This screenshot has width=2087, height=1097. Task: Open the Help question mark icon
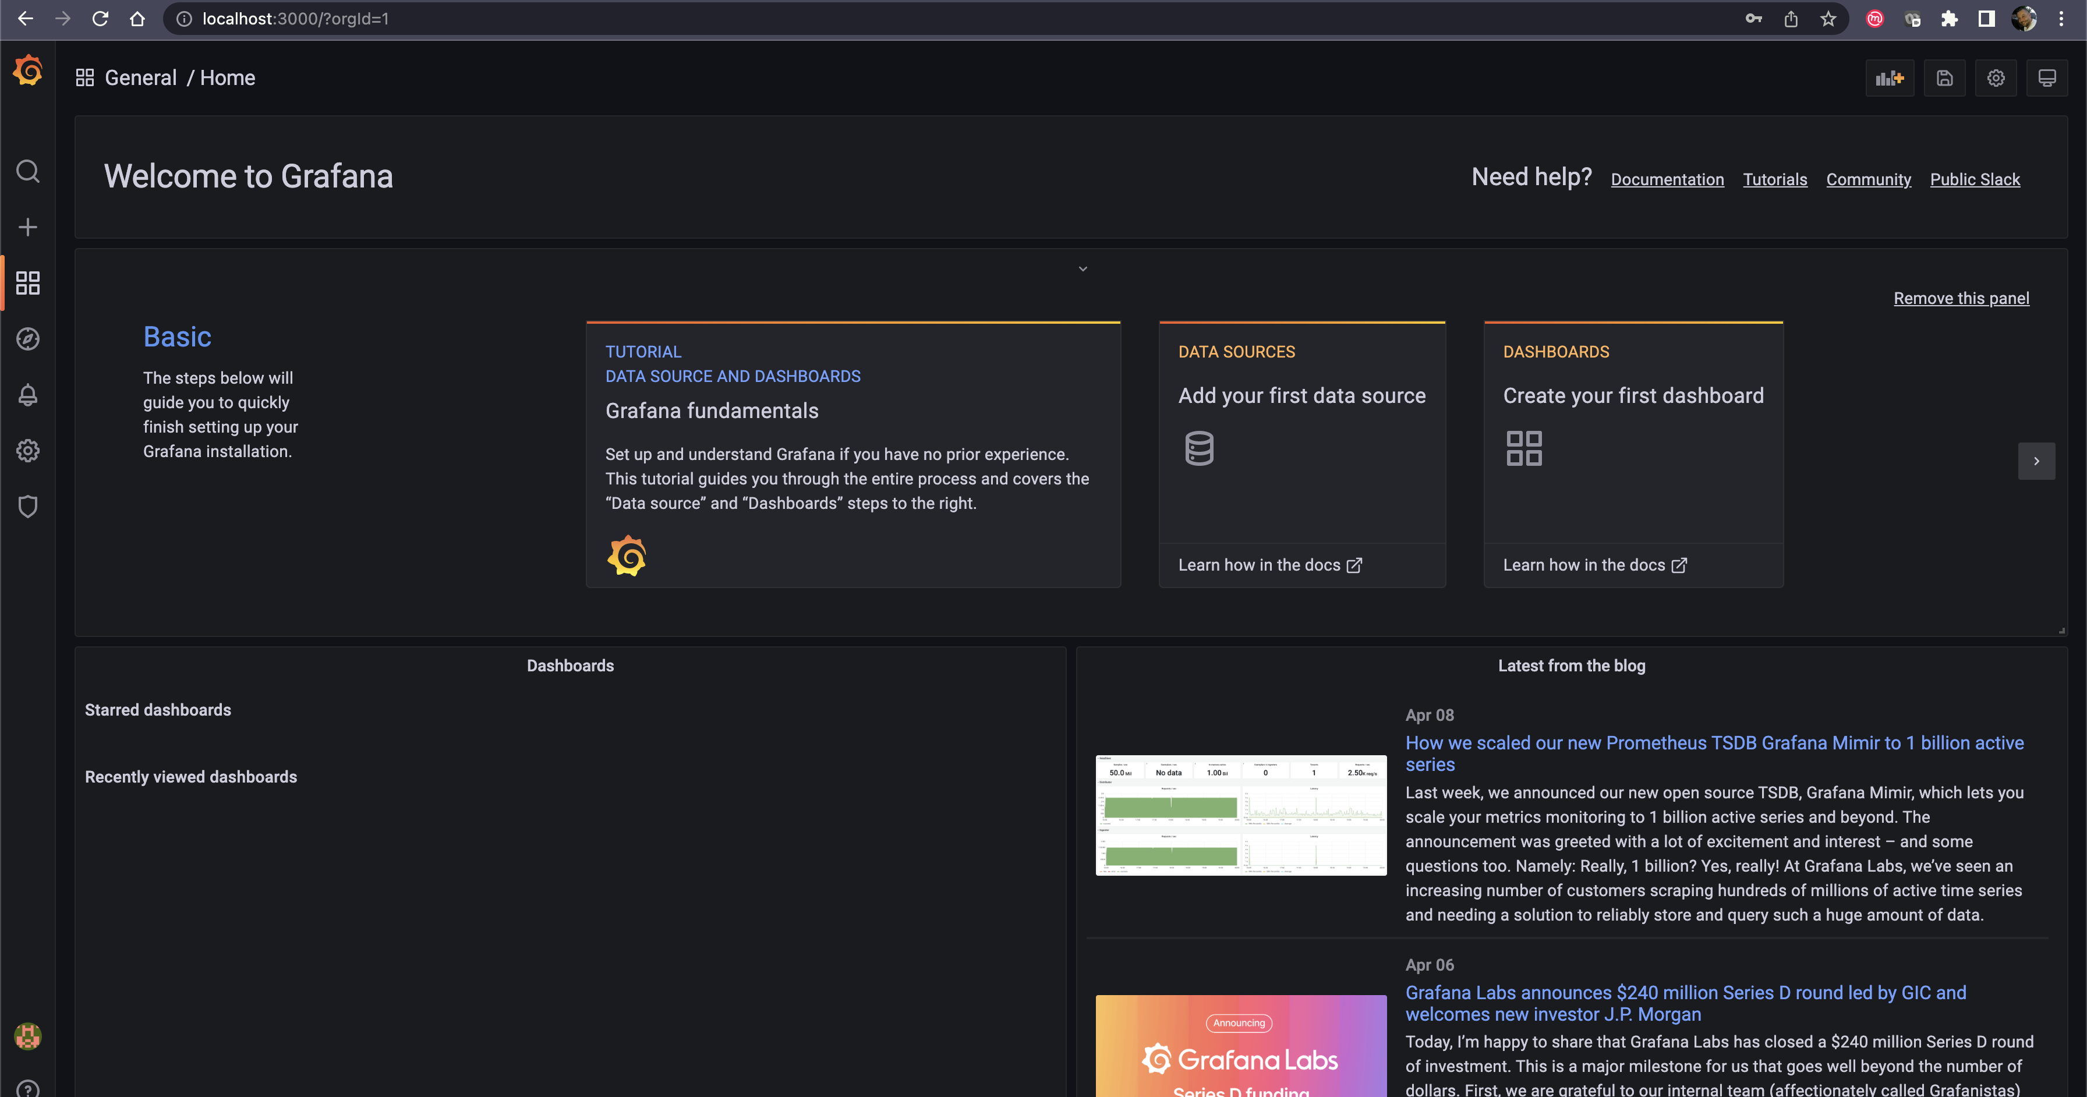tap(27, 1089)
